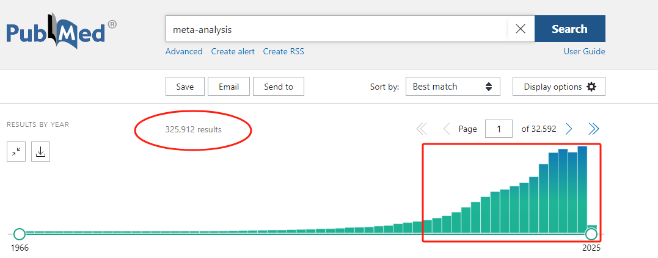
Task: Go to the previous results page
Action: [x=447, y=129]
